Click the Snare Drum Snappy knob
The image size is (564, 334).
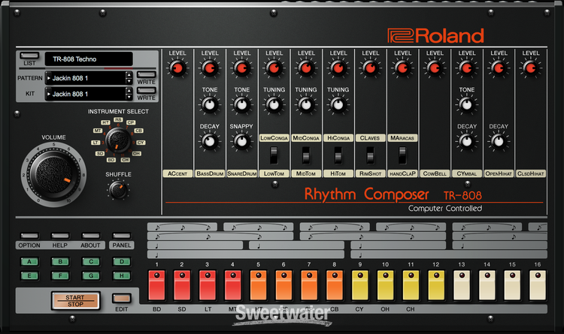[241, 140]
